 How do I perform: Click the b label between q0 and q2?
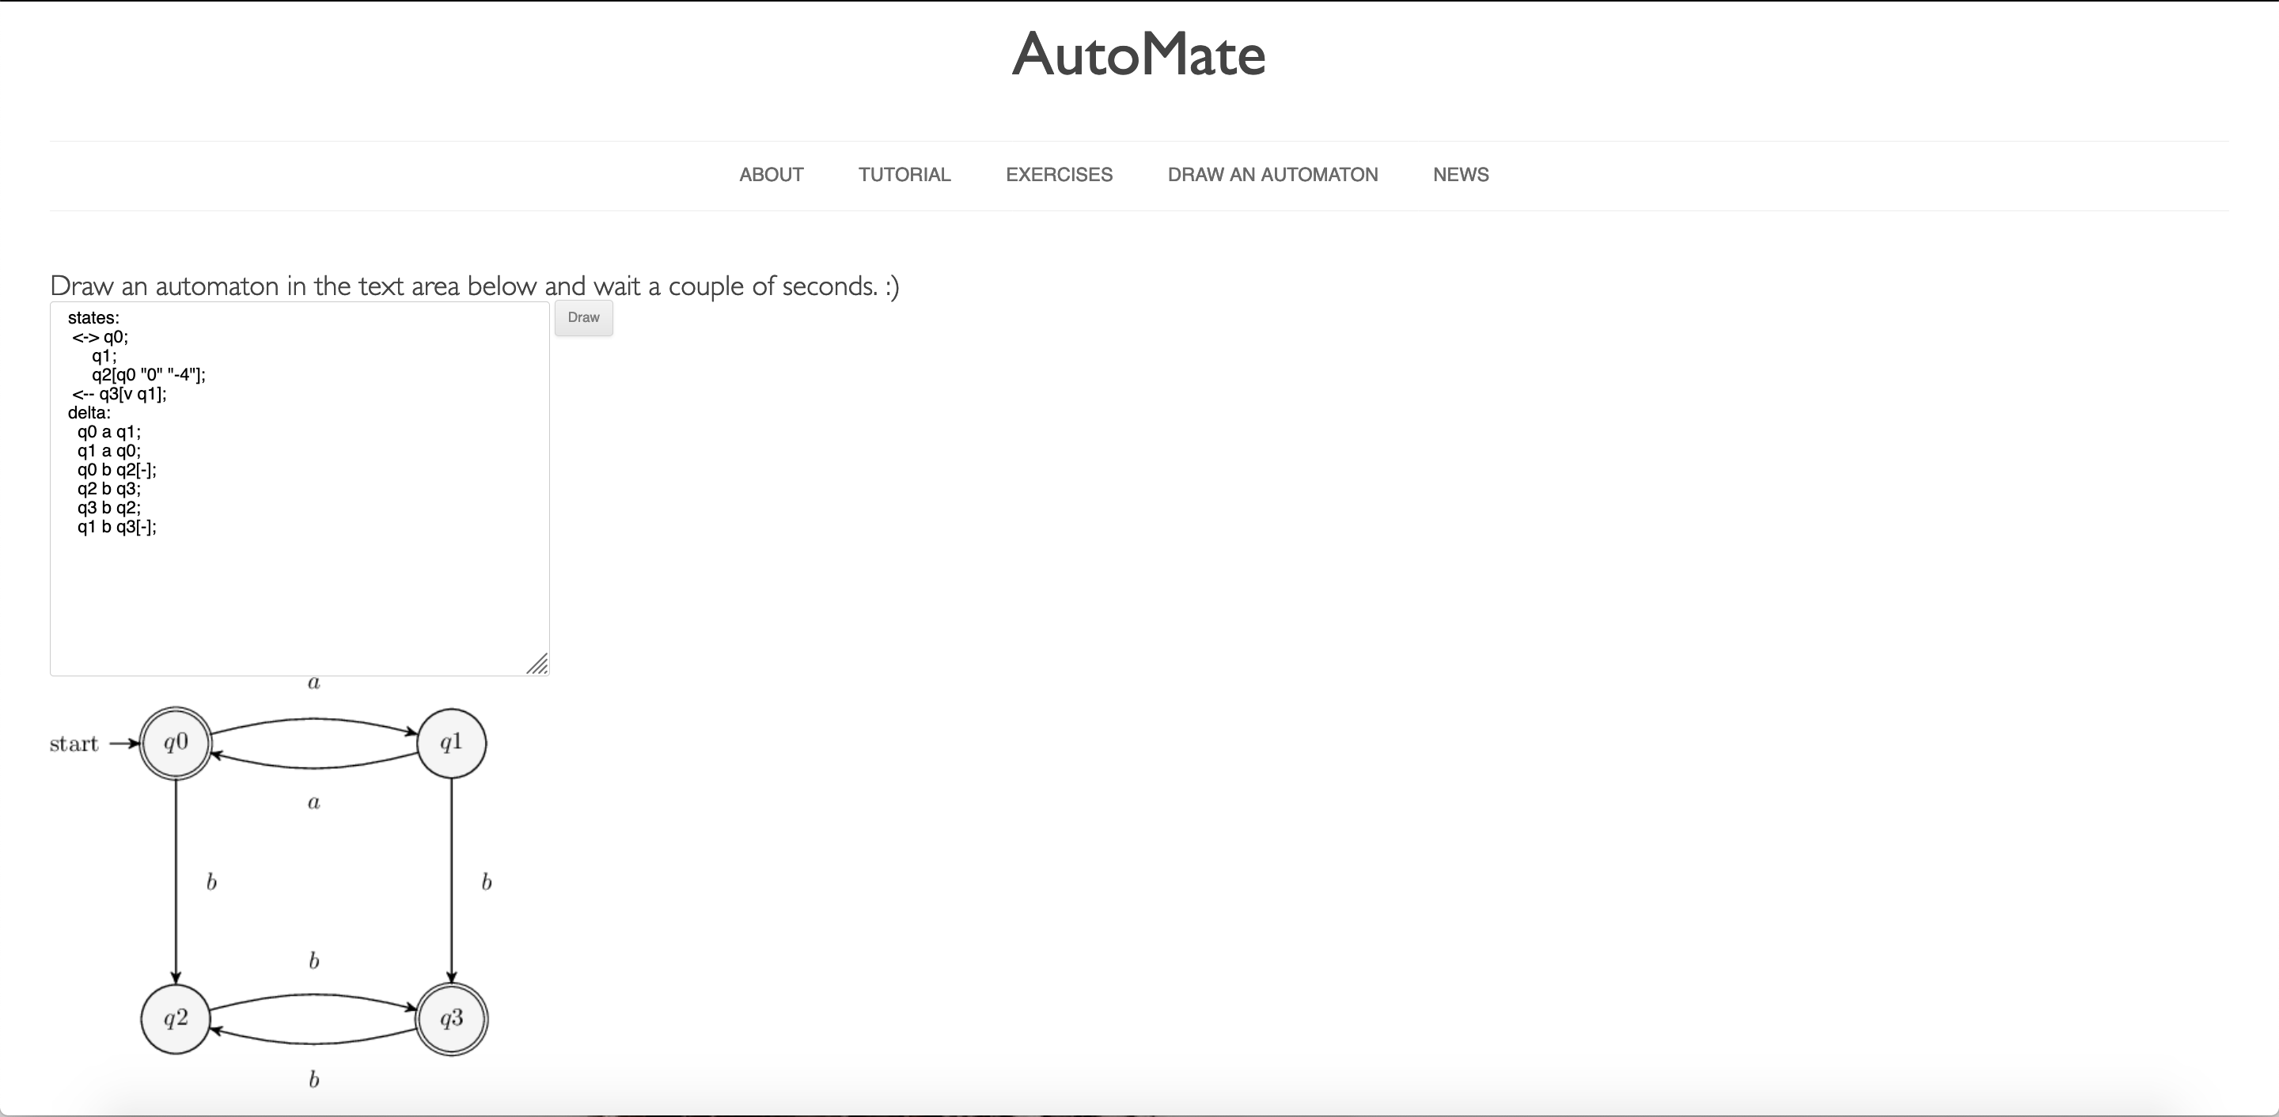coord(211,882)
